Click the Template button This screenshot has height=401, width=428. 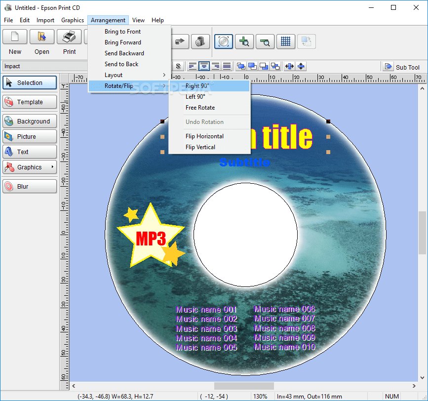click(x=30, y=102)
